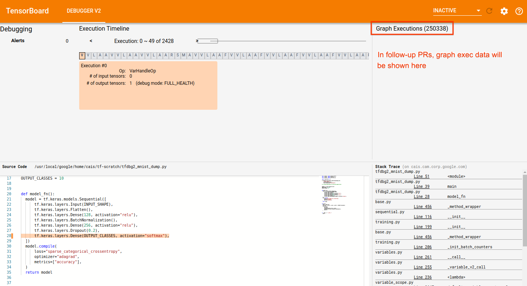Click the Execution #0 card title
The height and width of the screenshot is (286, 527).
tap(94, 66)
